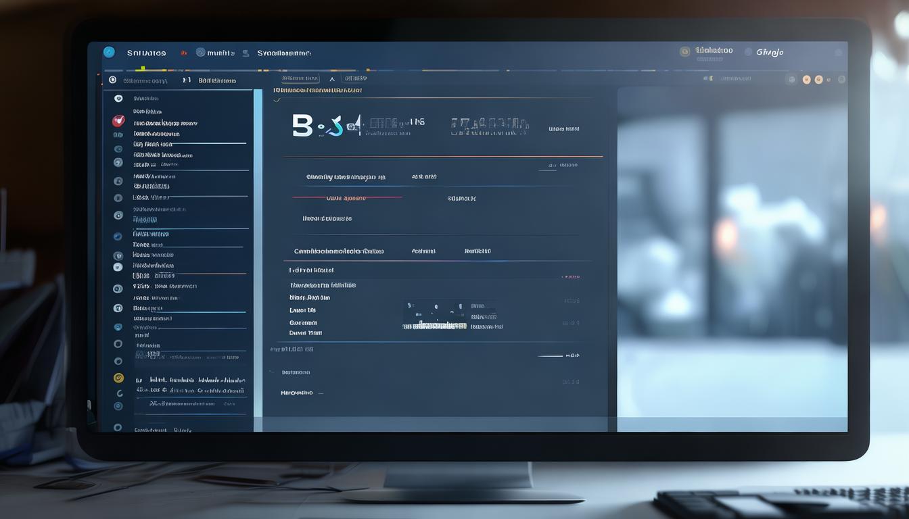
Task: Open the blue circular app icon top left
Action: (110, 52)
